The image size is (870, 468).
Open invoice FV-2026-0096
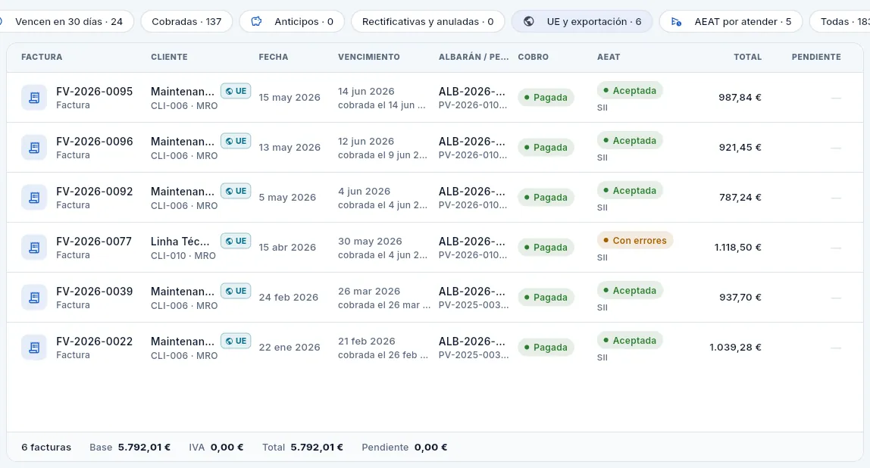[x=94, y=142]
